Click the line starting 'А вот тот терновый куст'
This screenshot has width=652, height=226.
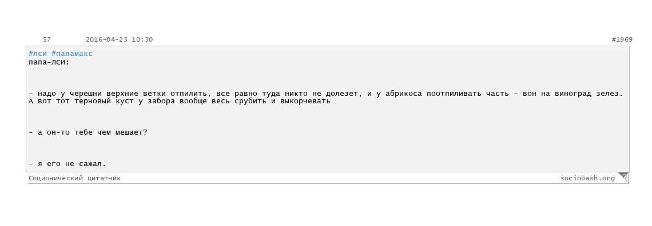point(179,101)
